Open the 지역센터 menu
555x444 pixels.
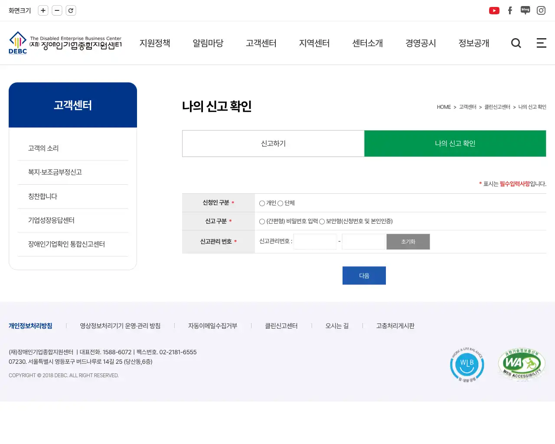[x=314, y=43]
